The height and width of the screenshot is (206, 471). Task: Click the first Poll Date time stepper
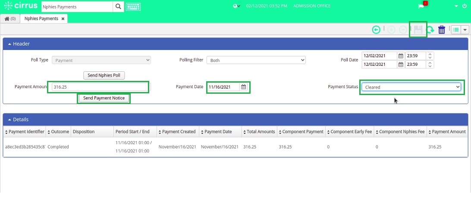coord(430,55)
